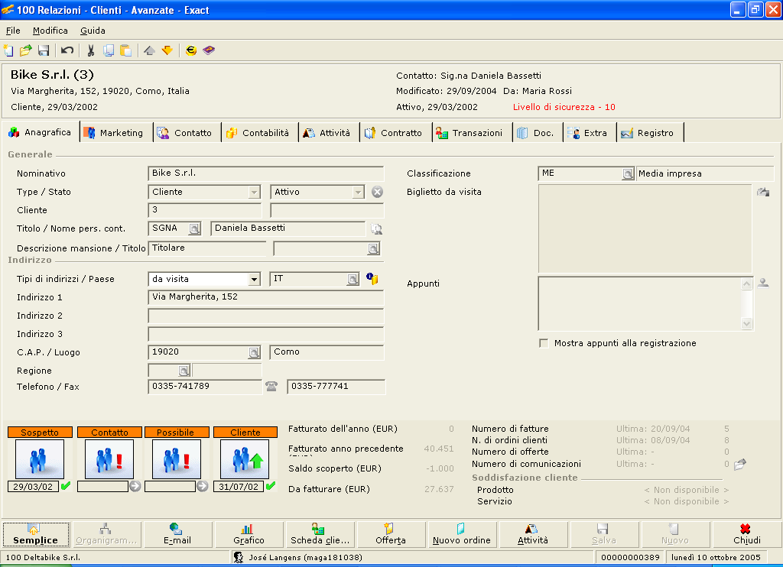Screen dimensions: 783x567
Task: Click the Grafico button
Action: pyautogui.click(x=249, y=534)
